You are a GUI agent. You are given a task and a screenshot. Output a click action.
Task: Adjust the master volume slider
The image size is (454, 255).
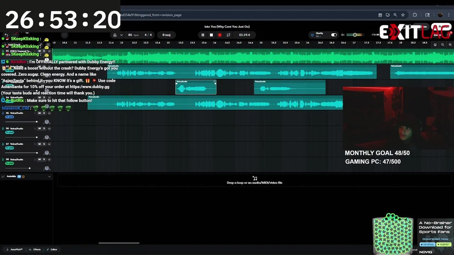coord(355,35)
